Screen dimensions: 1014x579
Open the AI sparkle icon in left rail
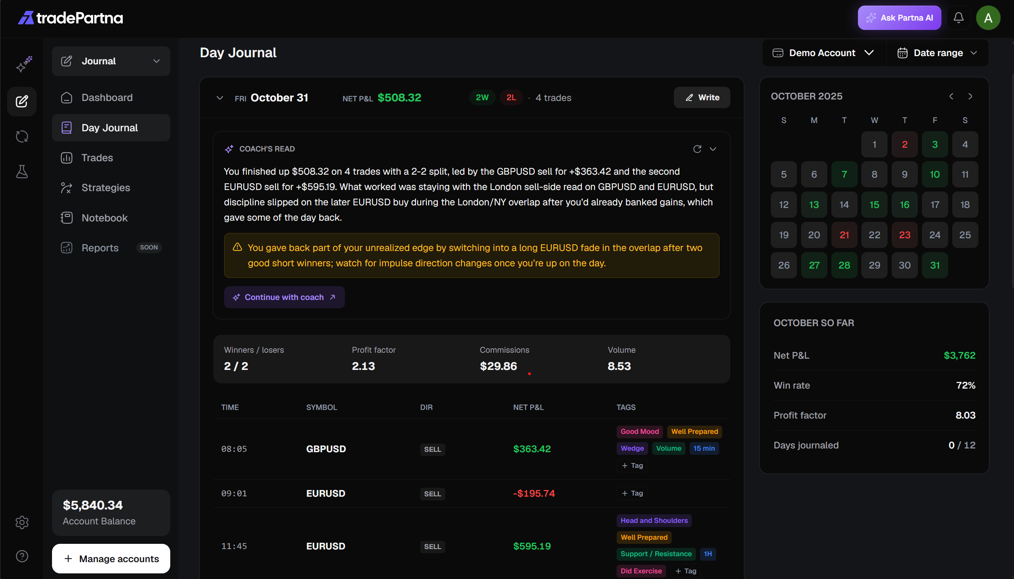point(24,64)
